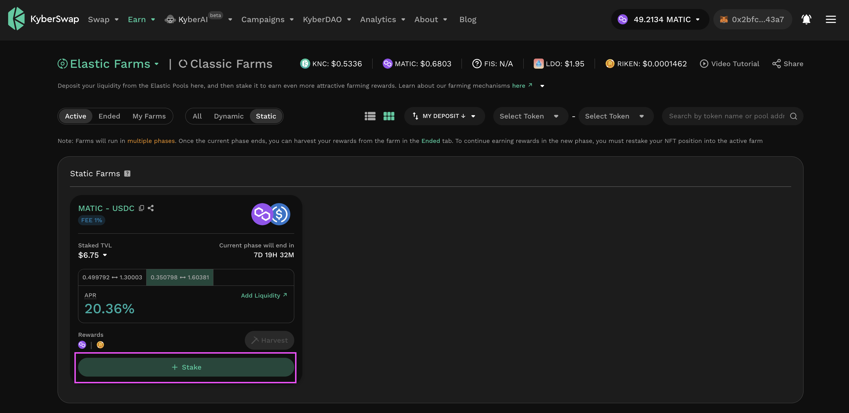Viewport: 849px width, 413px height.
Task: Open the farming mechanisms 'here' link
Action: point(522,85)
